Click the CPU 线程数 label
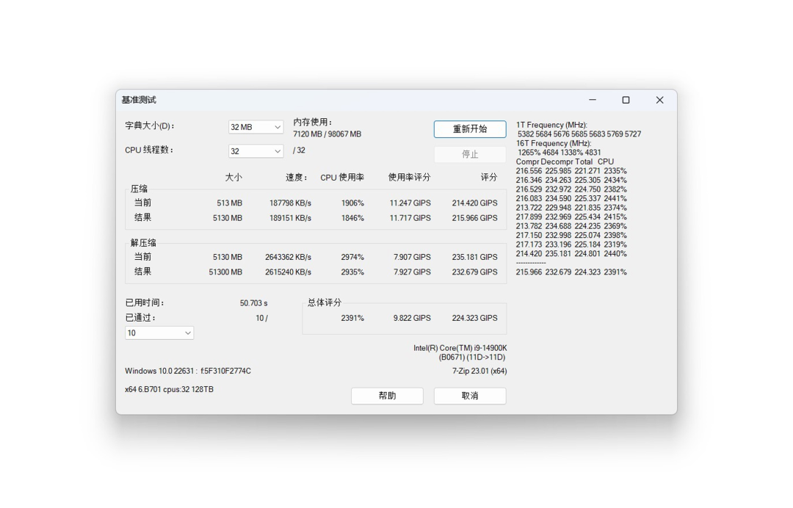Screen dimensions: 793x508 (x=149, y=150)
